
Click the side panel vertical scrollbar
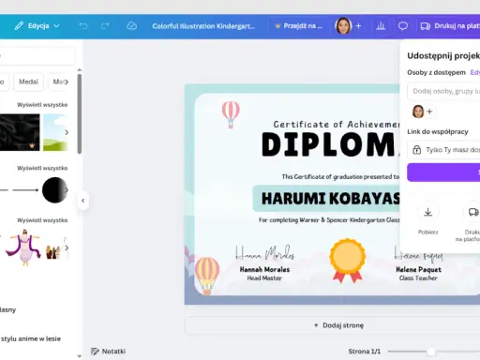[80, 113]
